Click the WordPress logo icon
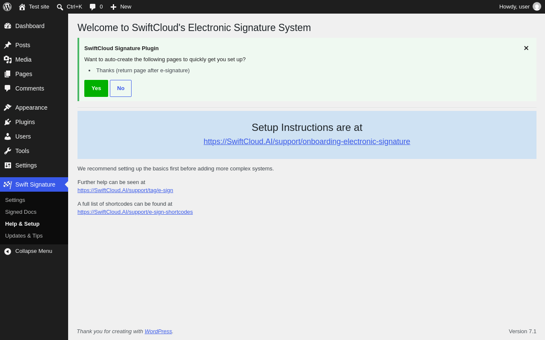This screenshot has width=545, height=340. pos(7,7)
